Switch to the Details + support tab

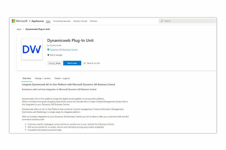[x=62, y=78]
